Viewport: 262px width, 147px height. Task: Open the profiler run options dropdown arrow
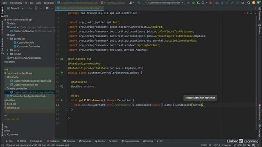[x=206, y=3]
